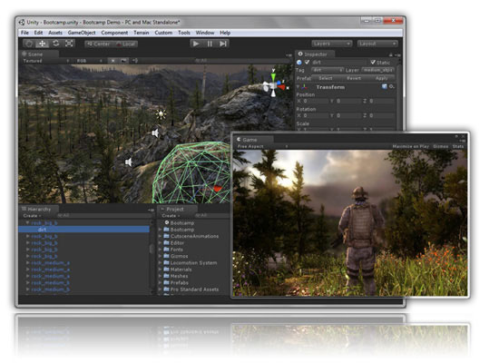Click the scene orientation gizmo
Image resolution: width=499 pixels, height=363 pixels.
[274, 84]
